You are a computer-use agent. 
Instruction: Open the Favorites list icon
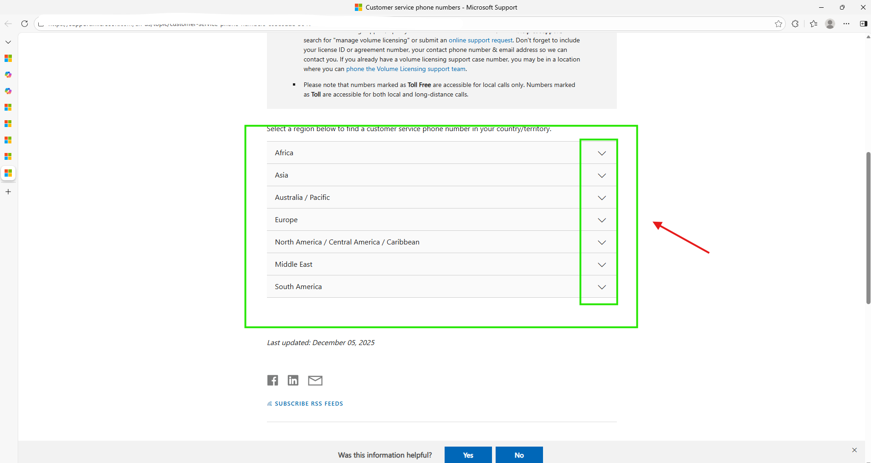(x=814, y=24)
